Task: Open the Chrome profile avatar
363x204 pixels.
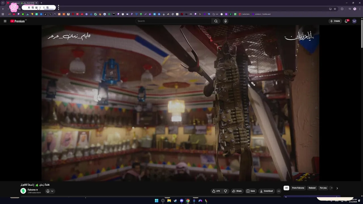Action: coord(355,9)
